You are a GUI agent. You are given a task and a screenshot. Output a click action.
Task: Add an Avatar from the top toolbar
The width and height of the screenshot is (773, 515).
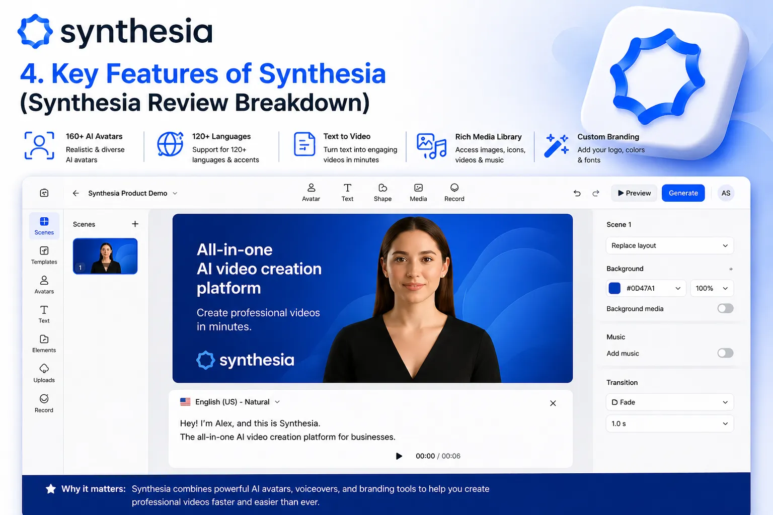(311, 193)
